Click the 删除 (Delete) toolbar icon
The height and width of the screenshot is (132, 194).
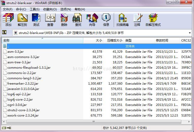64,18
